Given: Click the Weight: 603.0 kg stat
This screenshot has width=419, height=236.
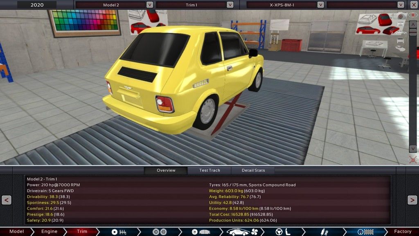Looking at the screenshot, I should click(x=237, y=191).
